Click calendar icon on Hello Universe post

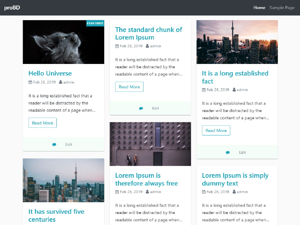30,82
